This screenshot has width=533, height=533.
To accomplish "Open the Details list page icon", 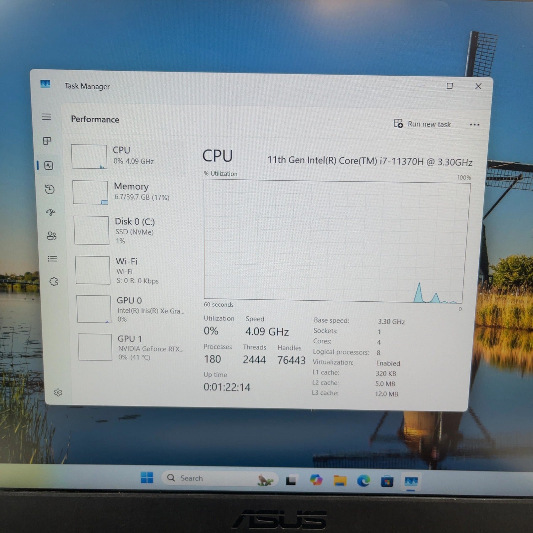I will [x=53, y=259].
